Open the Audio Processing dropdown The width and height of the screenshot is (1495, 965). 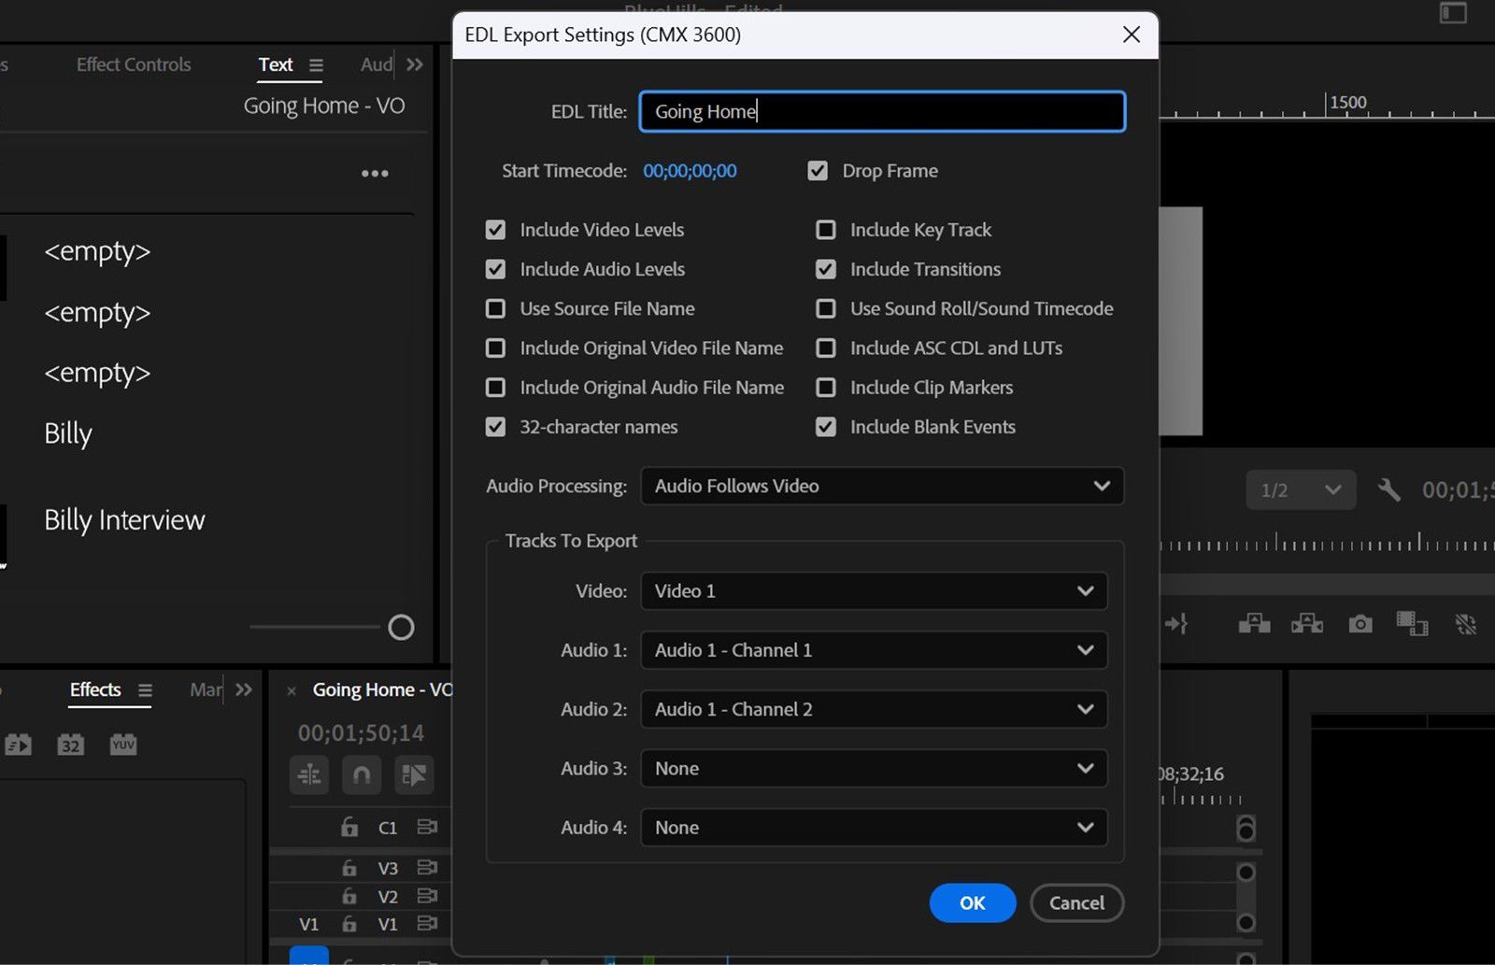881,486
